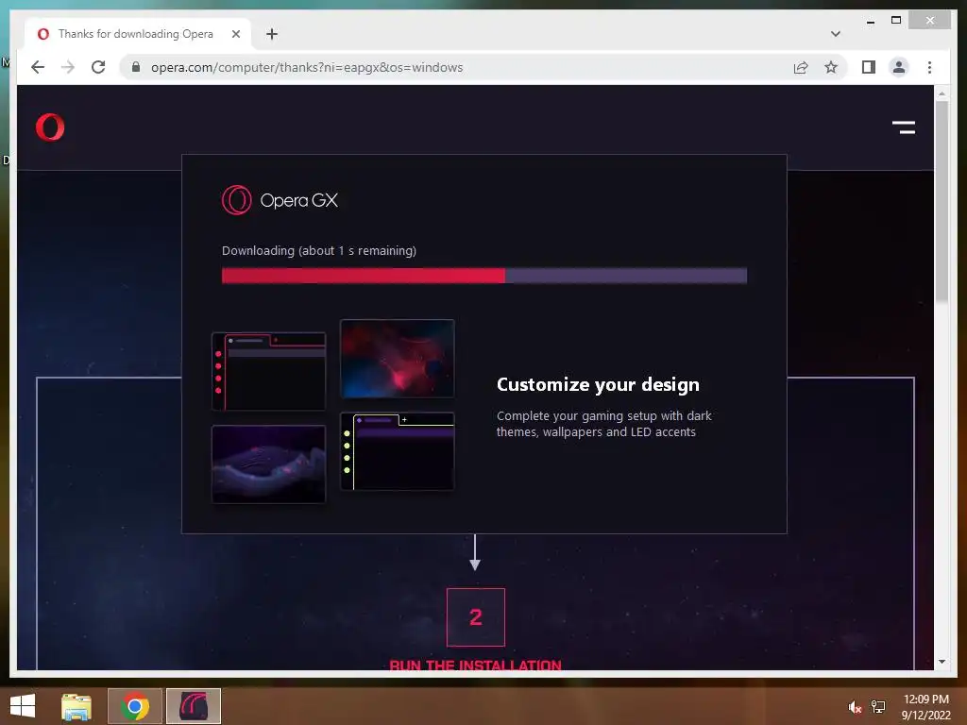Click the Opera logo in the page header
967x725 pixels.
click(x=50, y=127)
